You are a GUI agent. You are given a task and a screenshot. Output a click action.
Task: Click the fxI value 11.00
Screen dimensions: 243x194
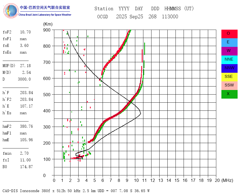(x=25, y=160)
